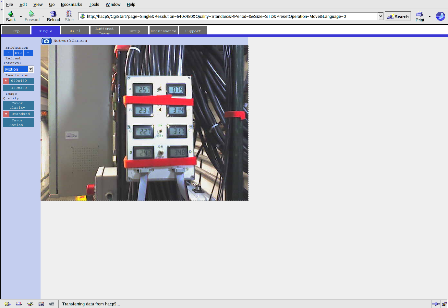Reload the current page
This screenshot has width=448, height=308.
54,16
